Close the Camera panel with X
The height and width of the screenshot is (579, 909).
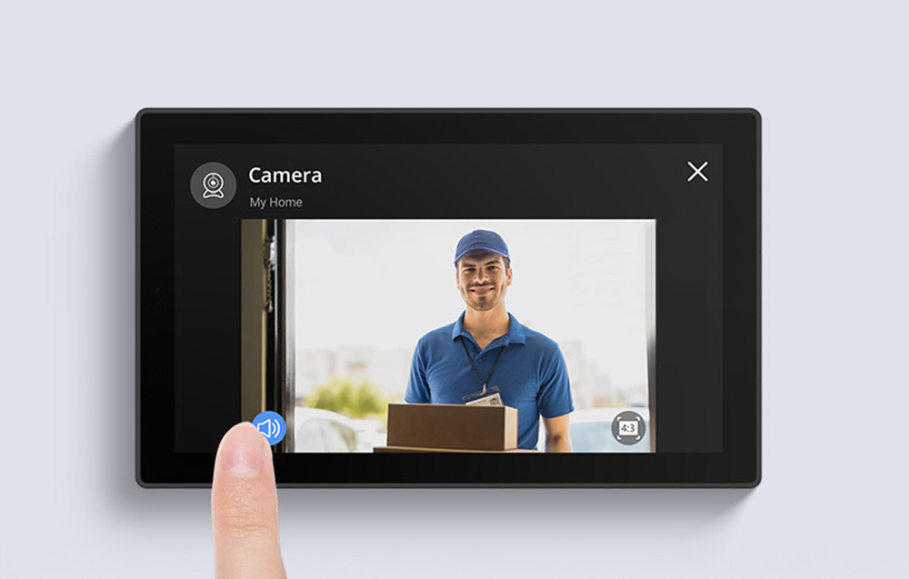[697, 172]
